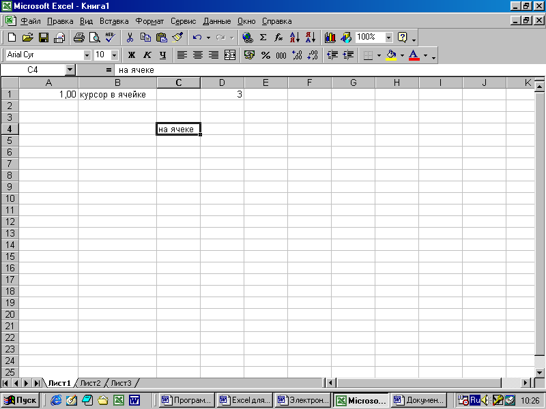Apply percent style format

click(265, 55)
